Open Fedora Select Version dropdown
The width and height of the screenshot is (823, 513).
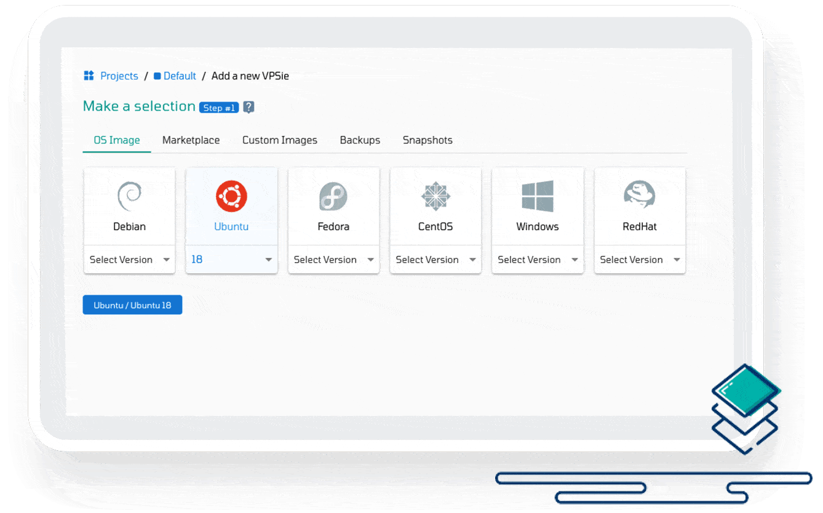(x=333, y=260)
